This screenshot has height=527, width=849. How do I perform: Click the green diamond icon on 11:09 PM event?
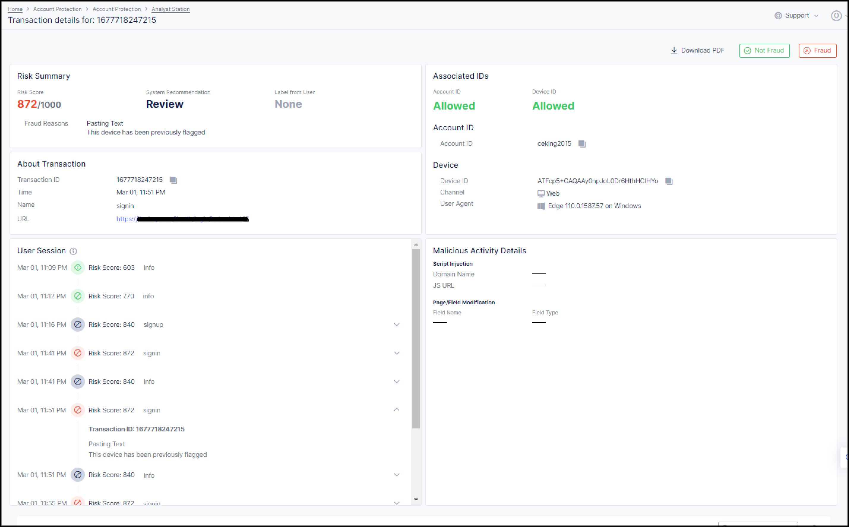(x=78, y=267)
